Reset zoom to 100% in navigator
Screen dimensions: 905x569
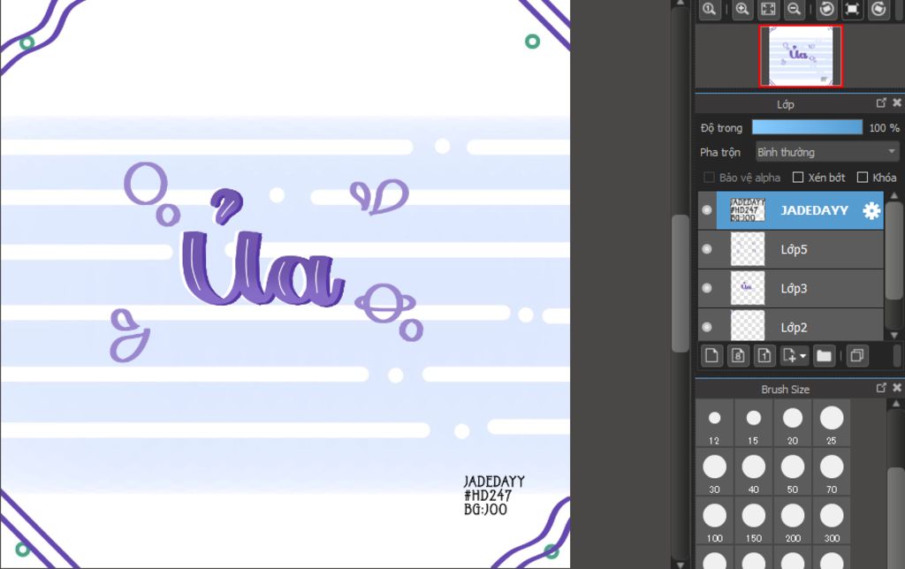click(710, 9)
